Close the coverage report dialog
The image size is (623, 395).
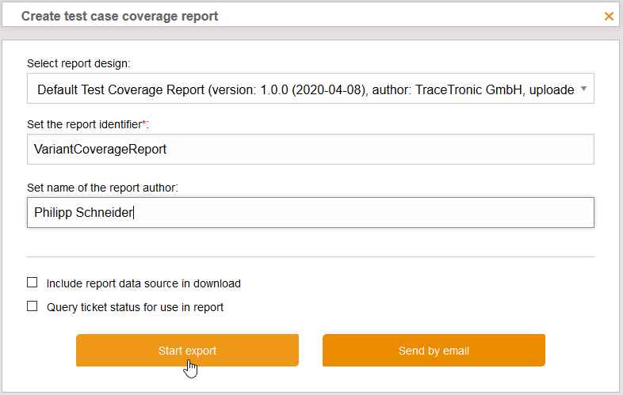[x=609, y=16]
